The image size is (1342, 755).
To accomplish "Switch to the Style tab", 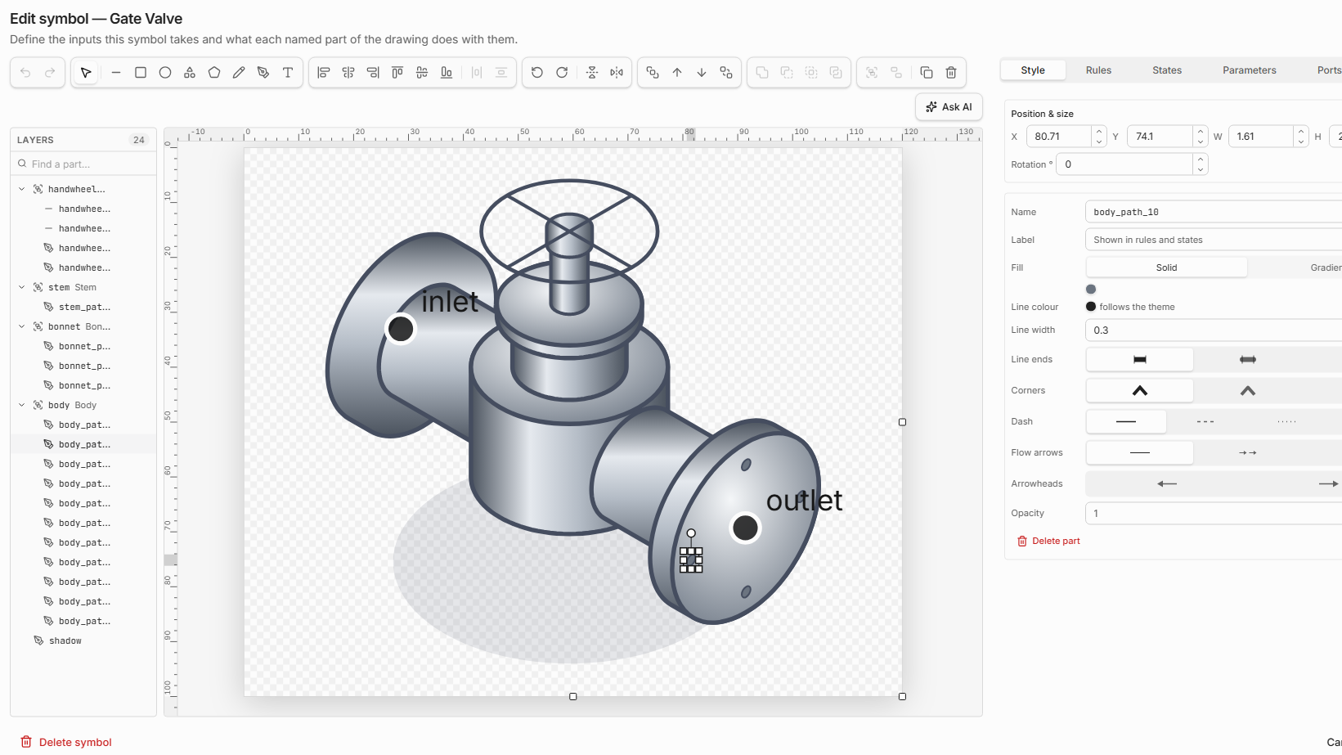I will (1033, 70).
